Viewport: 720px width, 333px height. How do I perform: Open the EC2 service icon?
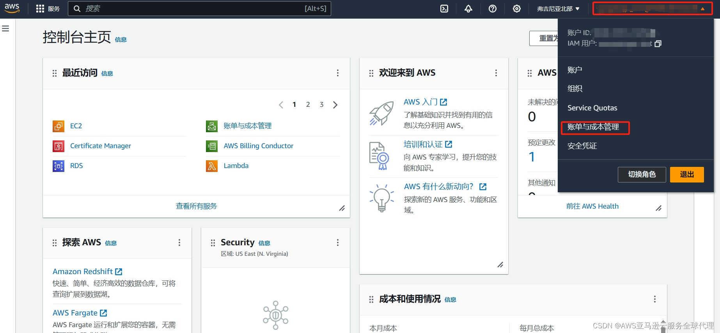(59, 126)
